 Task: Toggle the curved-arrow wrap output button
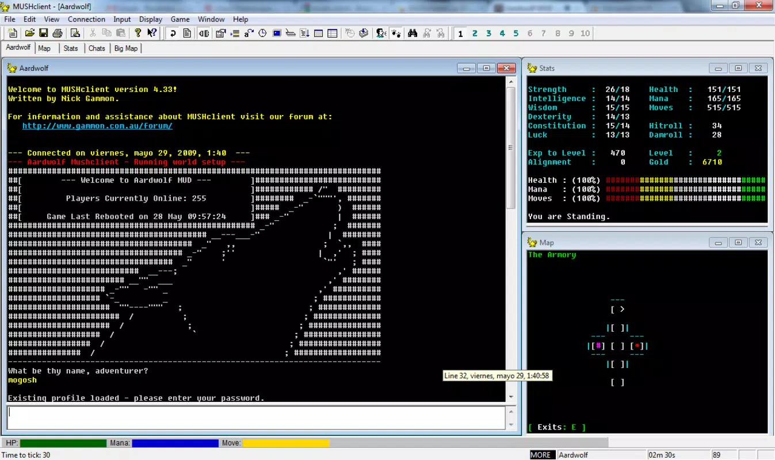[173, 33]
